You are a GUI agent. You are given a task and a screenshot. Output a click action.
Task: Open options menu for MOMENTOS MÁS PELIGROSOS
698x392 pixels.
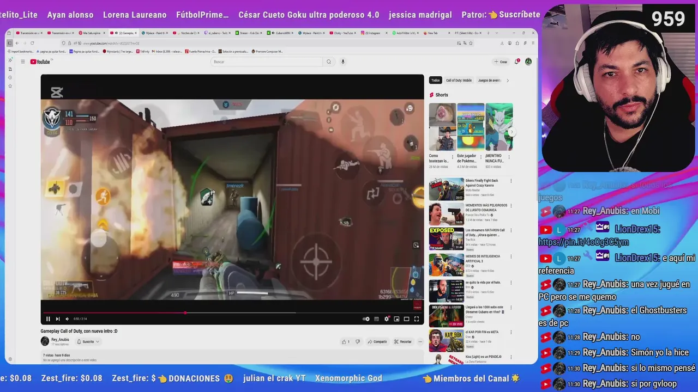coord(511,206)
